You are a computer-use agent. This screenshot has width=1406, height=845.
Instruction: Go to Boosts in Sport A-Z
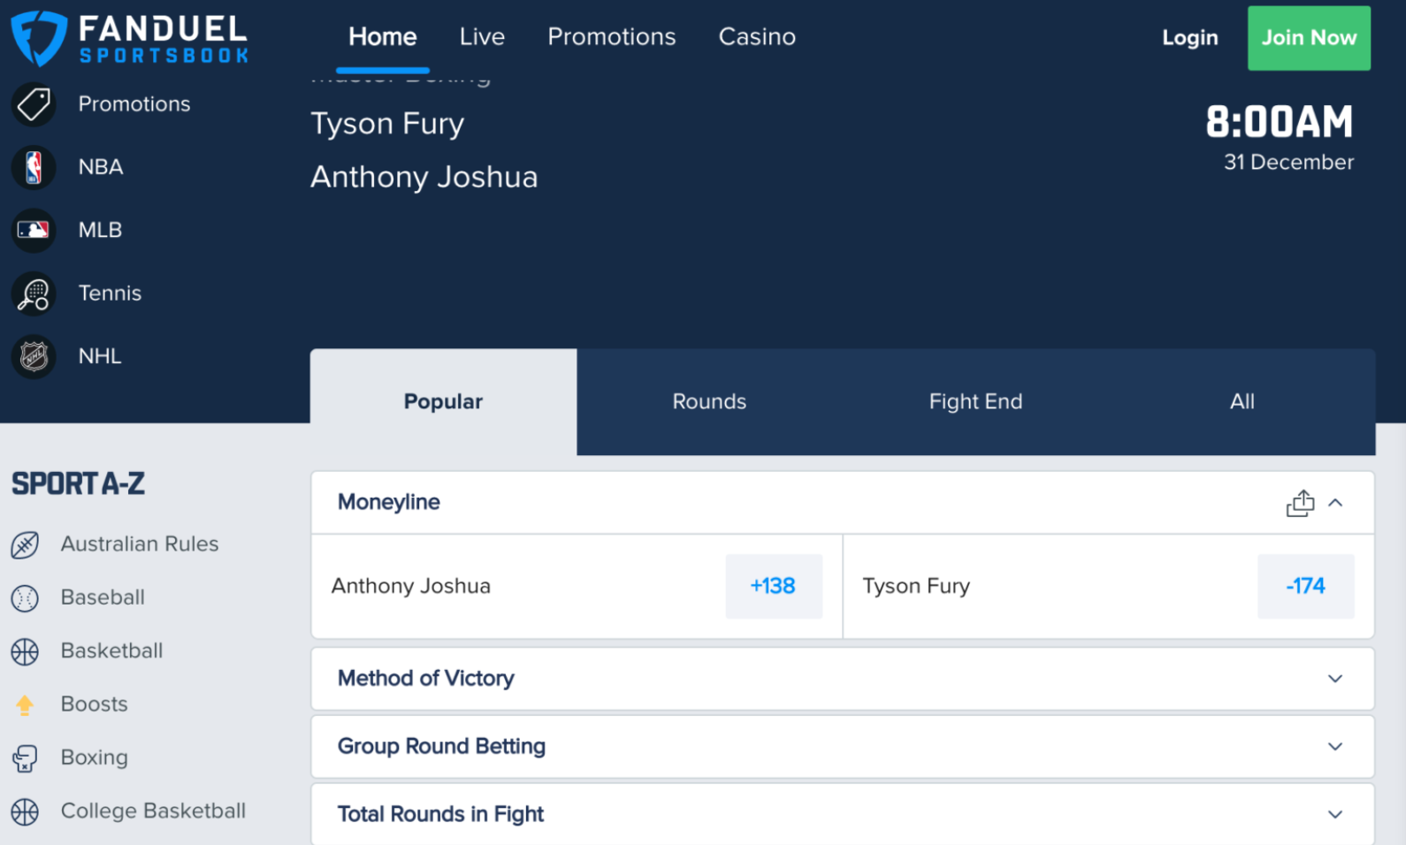94,704
